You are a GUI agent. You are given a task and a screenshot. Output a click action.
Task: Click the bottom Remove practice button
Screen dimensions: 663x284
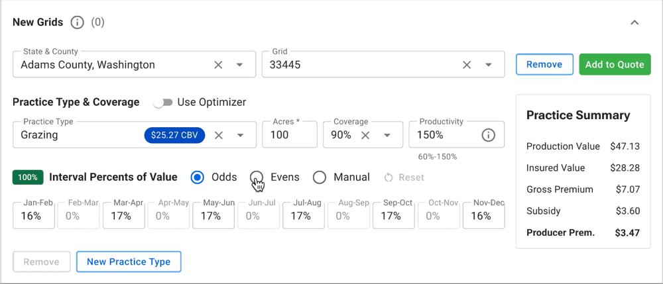[x=41, y=261]
